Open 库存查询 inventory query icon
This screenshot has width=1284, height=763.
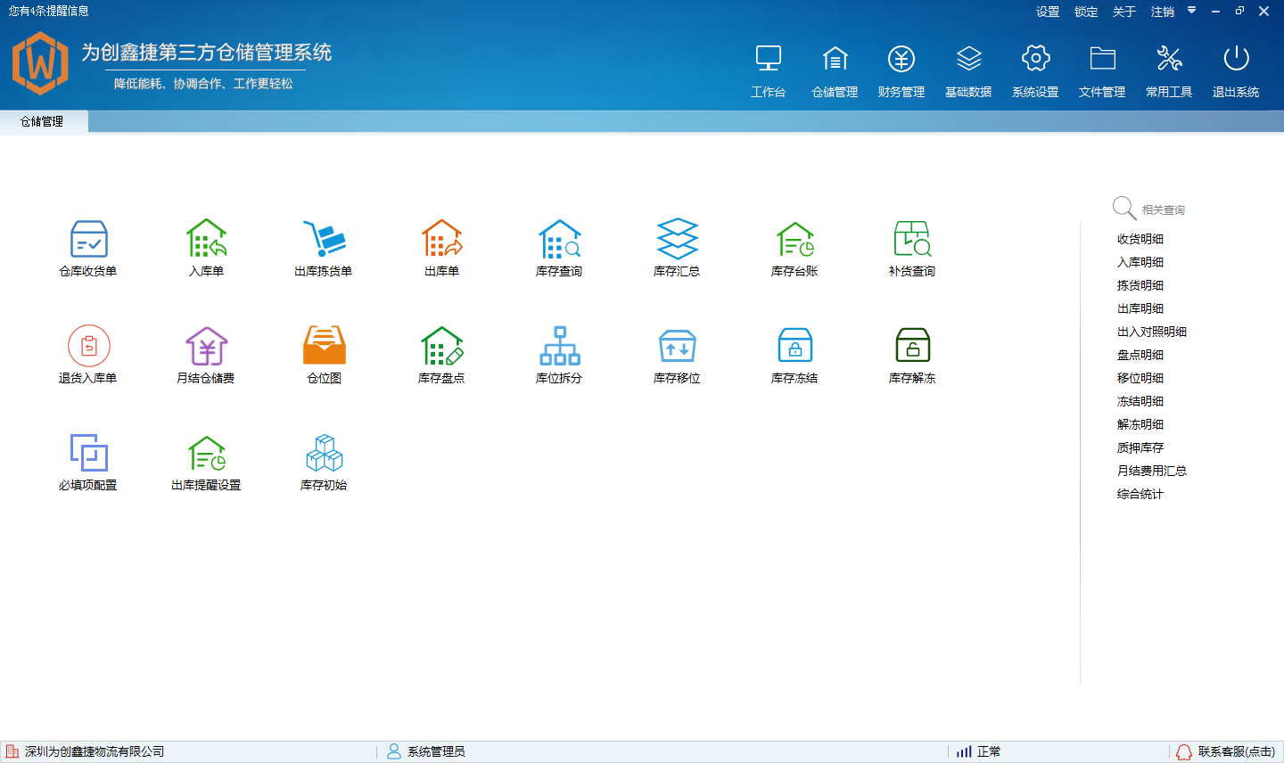point(560,239)
